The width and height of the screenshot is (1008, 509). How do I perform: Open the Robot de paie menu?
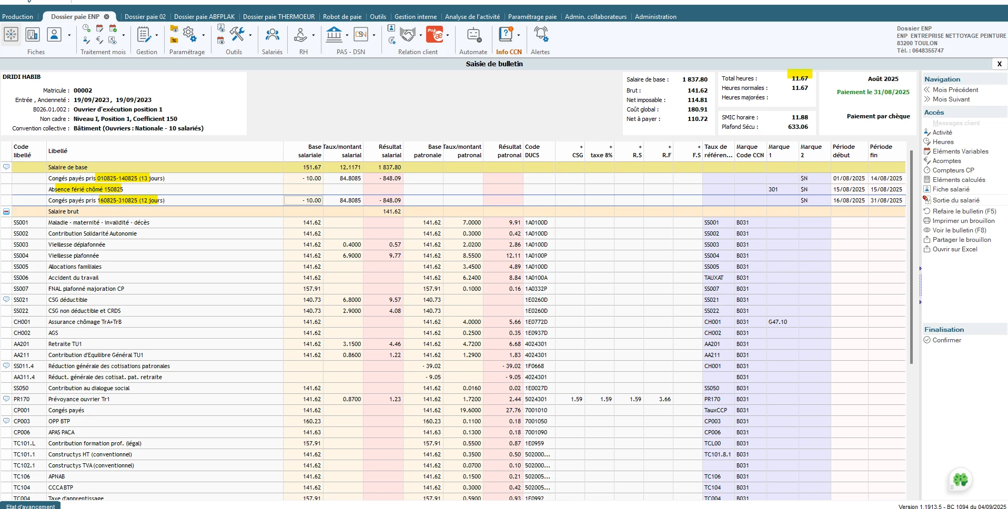click(342, 17)
